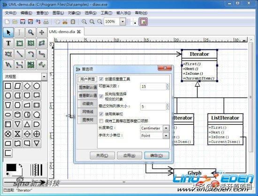Viewport: 258px width, 196px height.
Task: Select the magnify tool in toolbox
Action: tap(31, 32)
